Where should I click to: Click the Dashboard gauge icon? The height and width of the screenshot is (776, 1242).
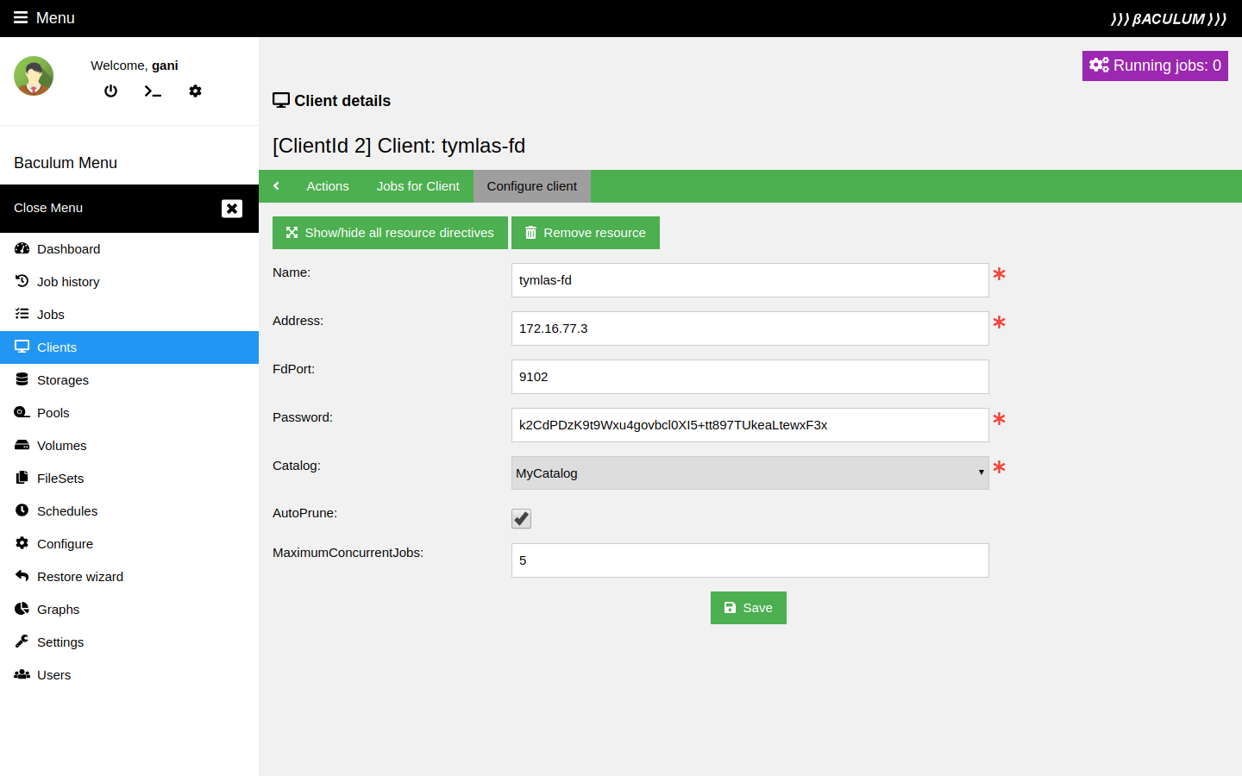click(22, 248)
